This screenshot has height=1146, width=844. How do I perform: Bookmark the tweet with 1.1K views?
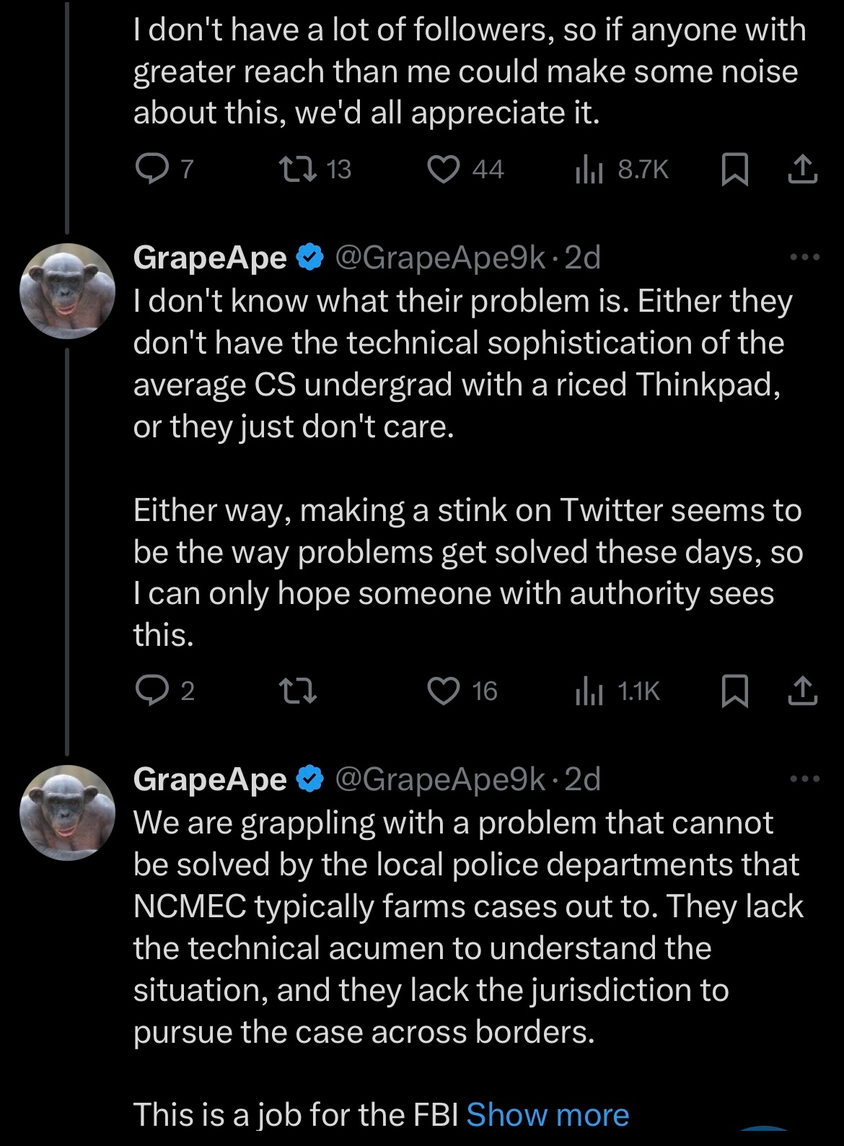coord(735,691)
